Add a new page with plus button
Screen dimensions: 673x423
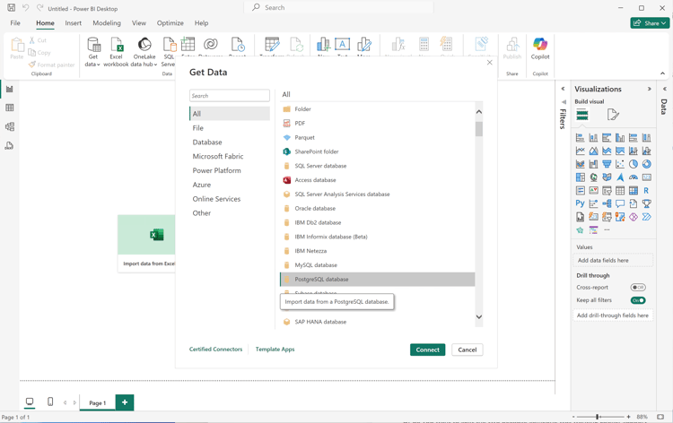tap(125, 402)
